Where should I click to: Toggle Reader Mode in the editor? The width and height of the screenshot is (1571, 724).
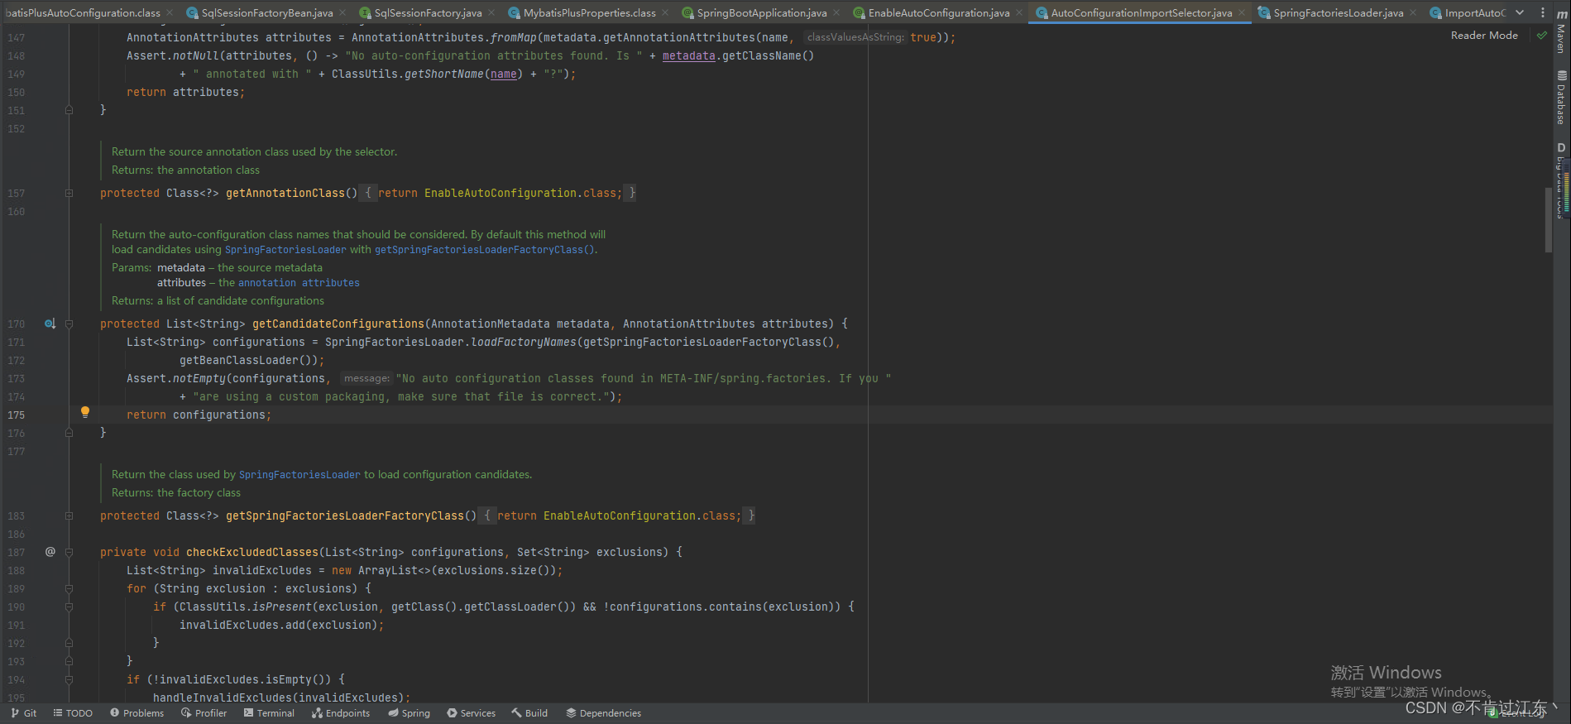click(1484, 36)
